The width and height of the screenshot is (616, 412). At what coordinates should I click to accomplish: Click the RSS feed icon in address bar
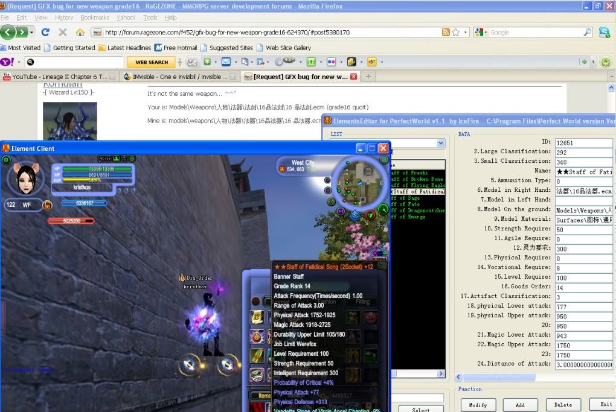click(x=445, y=32)
